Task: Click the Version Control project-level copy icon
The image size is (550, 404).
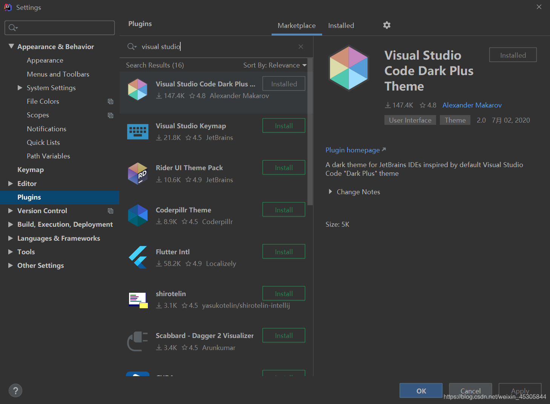Action: click(111, 211)
